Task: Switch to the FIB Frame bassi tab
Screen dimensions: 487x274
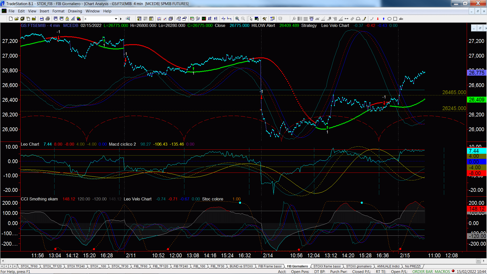Action: [x=270, y=266]
